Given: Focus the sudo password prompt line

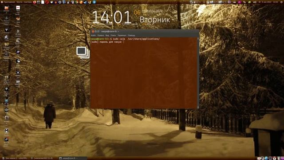Looking at the screenshot, I should [107, 42].
